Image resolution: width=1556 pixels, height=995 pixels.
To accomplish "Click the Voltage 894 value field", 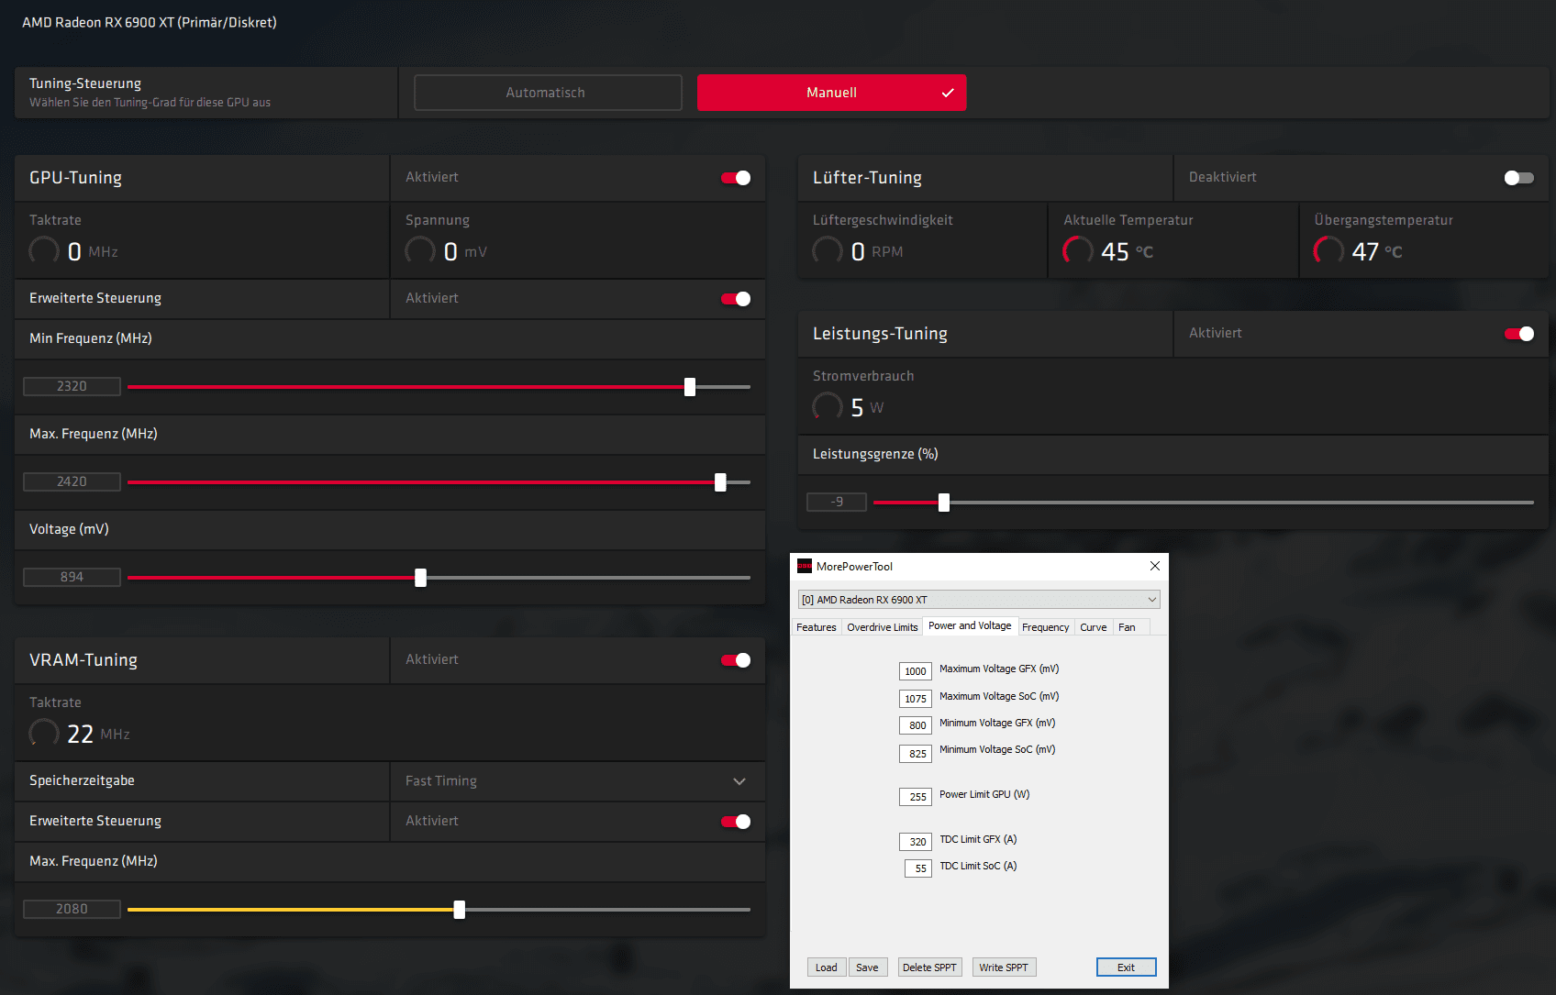I will coord(72,578).
